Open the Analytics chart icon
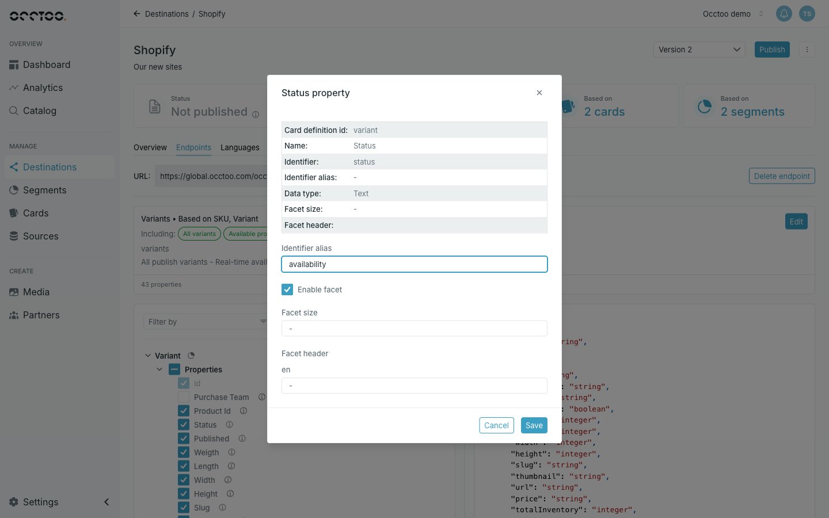The image size is (829, 518). coord(14,88)
